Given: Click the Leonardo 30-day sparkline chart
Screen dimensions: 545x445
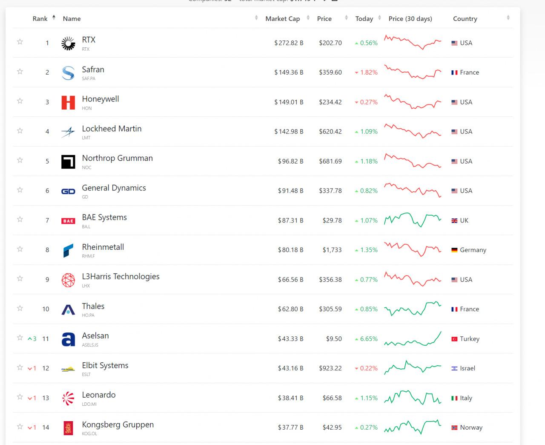Looking at the screenshot, I should coord(413,398).
